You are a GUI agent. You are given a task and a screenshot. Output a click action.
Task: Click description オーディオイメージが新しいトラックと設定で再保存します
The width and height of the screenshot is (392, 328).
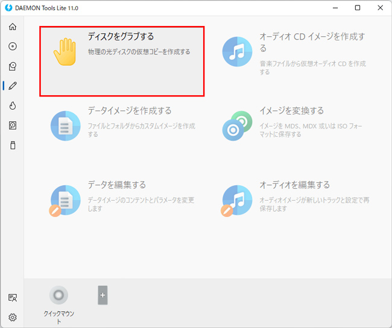[x=314, y=204]
